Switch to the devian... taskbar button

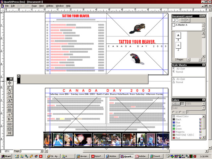click(83, 156)
